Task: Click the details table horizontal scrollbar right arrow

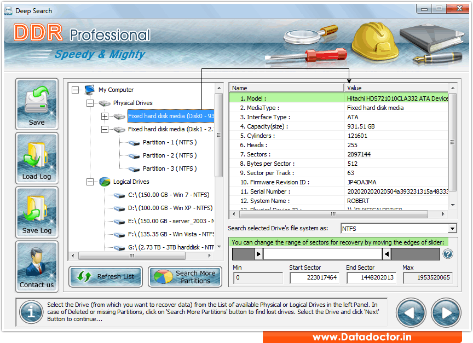Action: tap(443, 214)
